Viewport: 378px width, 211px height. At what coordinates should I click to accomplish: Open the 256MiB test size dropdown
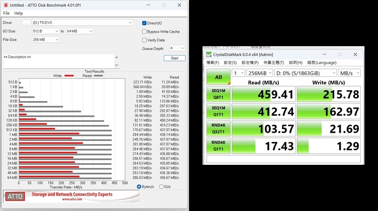(259, 73)
